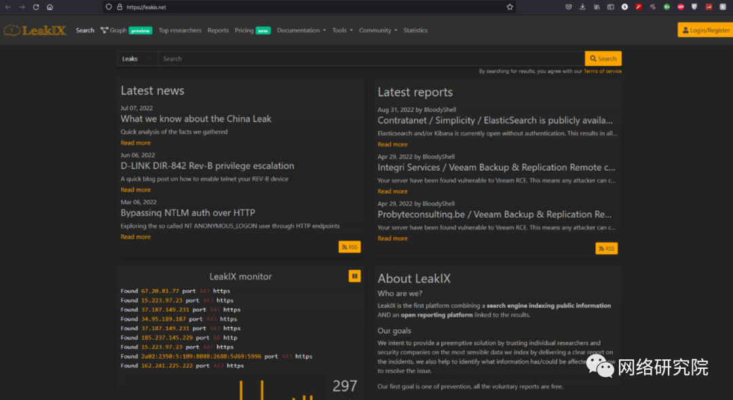The image size is (733, 400).
Task: Read more on D-LINK DIR-842 escalation
Action: (136, 190)
